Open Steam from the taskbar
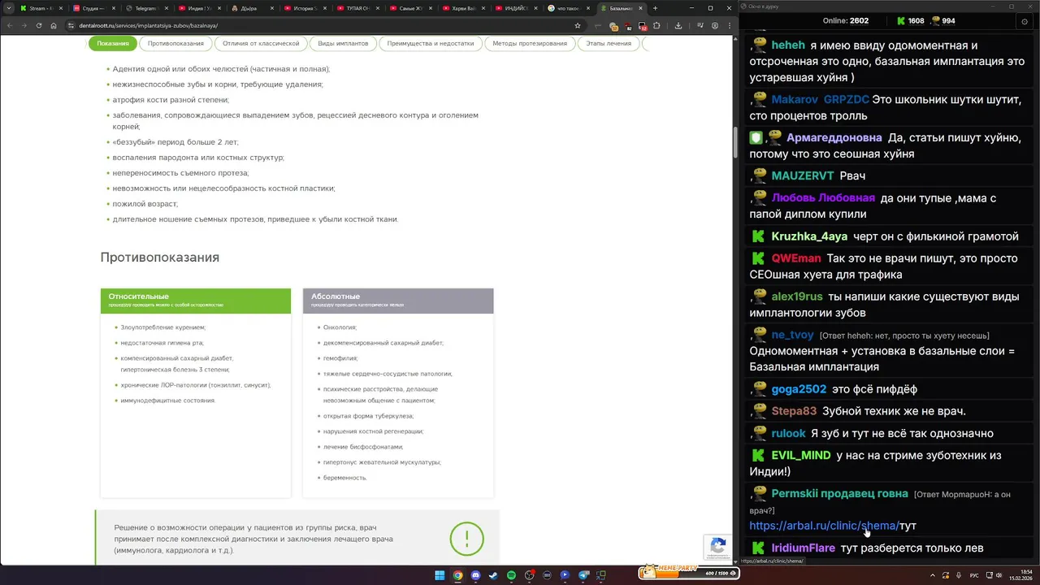Image resolution: width=1040 pixels, height=585 pixels. coord(493,575)
